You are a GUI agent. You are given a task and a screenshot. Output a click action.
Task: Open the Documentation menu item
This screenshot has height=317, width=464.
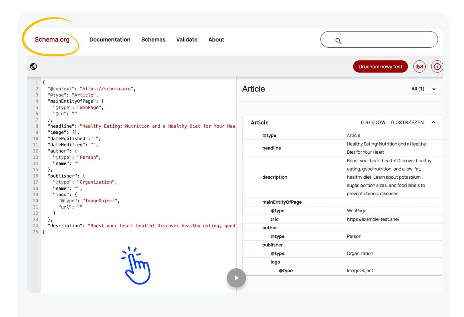(x=110, y=39)
